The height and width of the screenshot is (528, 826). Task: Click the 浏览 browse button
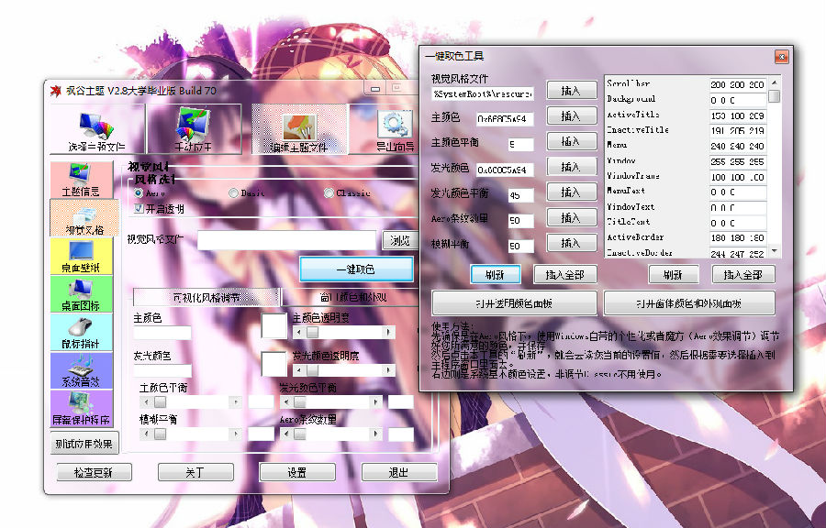(x=400, y=240)
